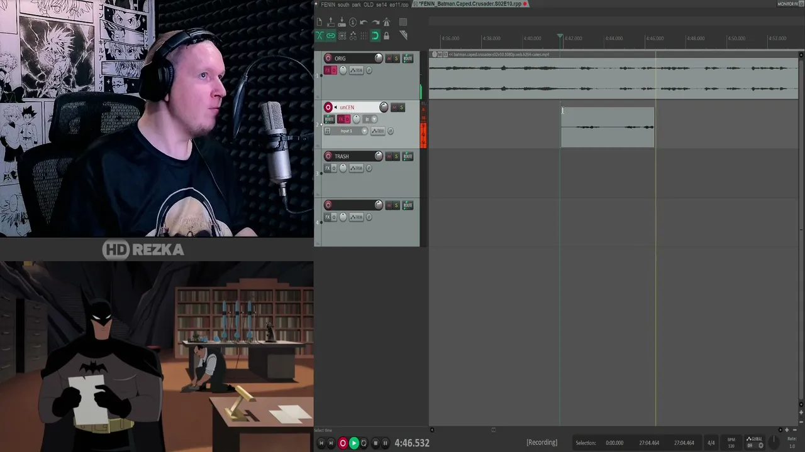Save the project with the download-arrow icon
The image size is (805, 452).
tap(341, 23)
